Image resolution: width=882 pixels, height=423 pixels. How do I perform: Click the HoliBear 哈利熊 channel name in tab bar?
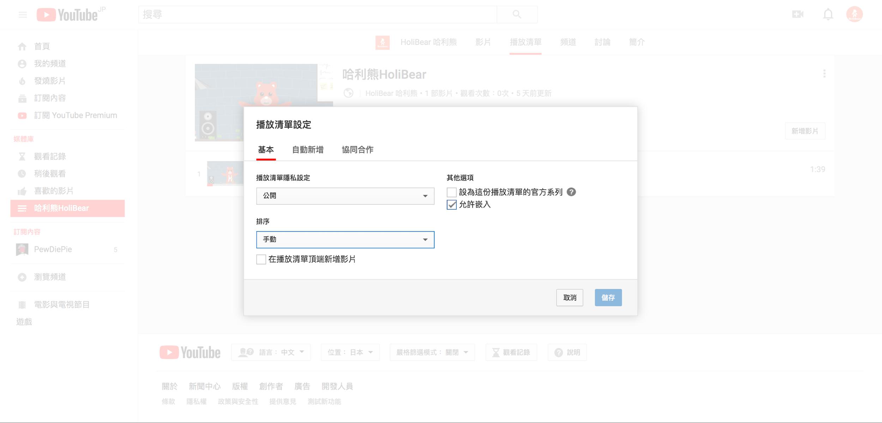click(429, 42)
